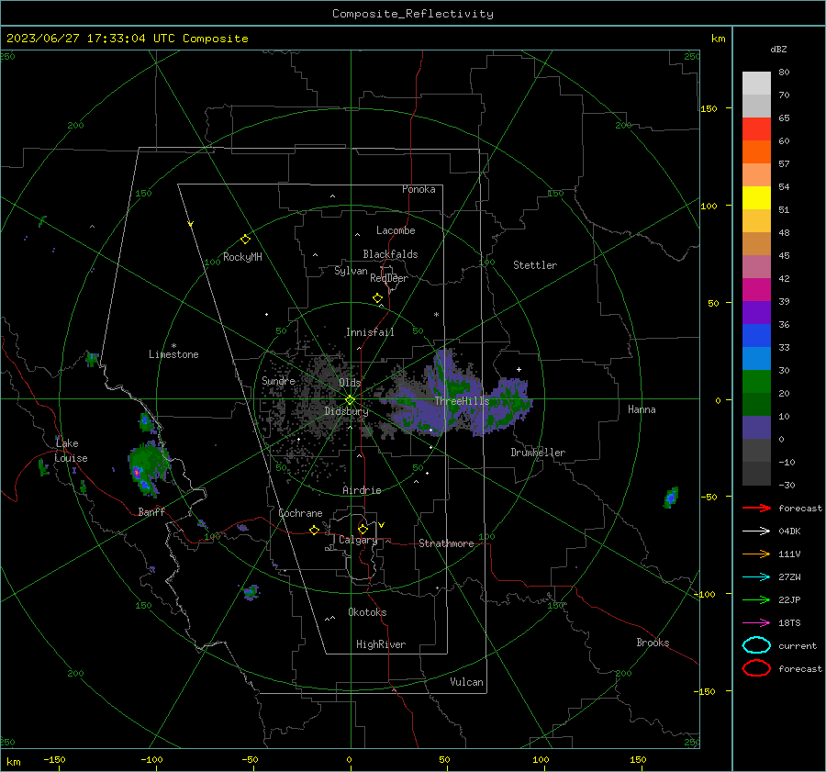The image size is (826, 772).
Task: Click the Banff town label
Action: click(151, 511)
